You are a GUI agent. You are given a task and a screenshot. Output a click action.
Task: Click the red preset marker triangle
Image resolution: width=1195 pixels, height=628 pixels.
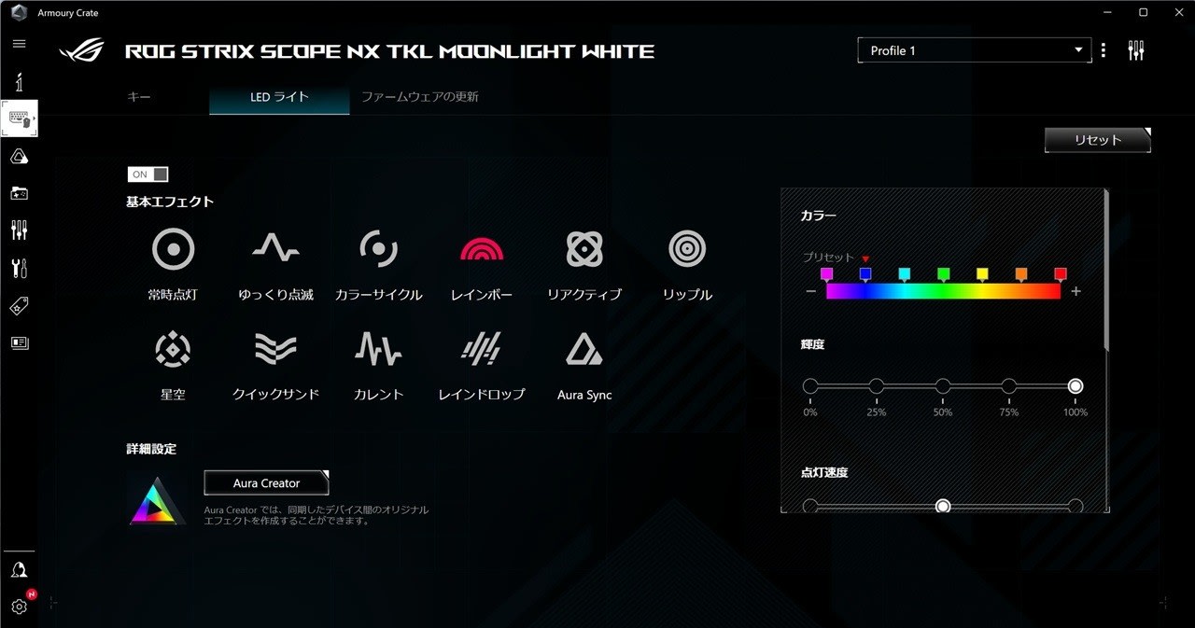(x=865, y=258)
